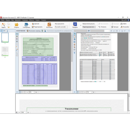This screenshot has width=130, height=130.
Task: Select the page 2 thumbnail
Action: (5, 51)
